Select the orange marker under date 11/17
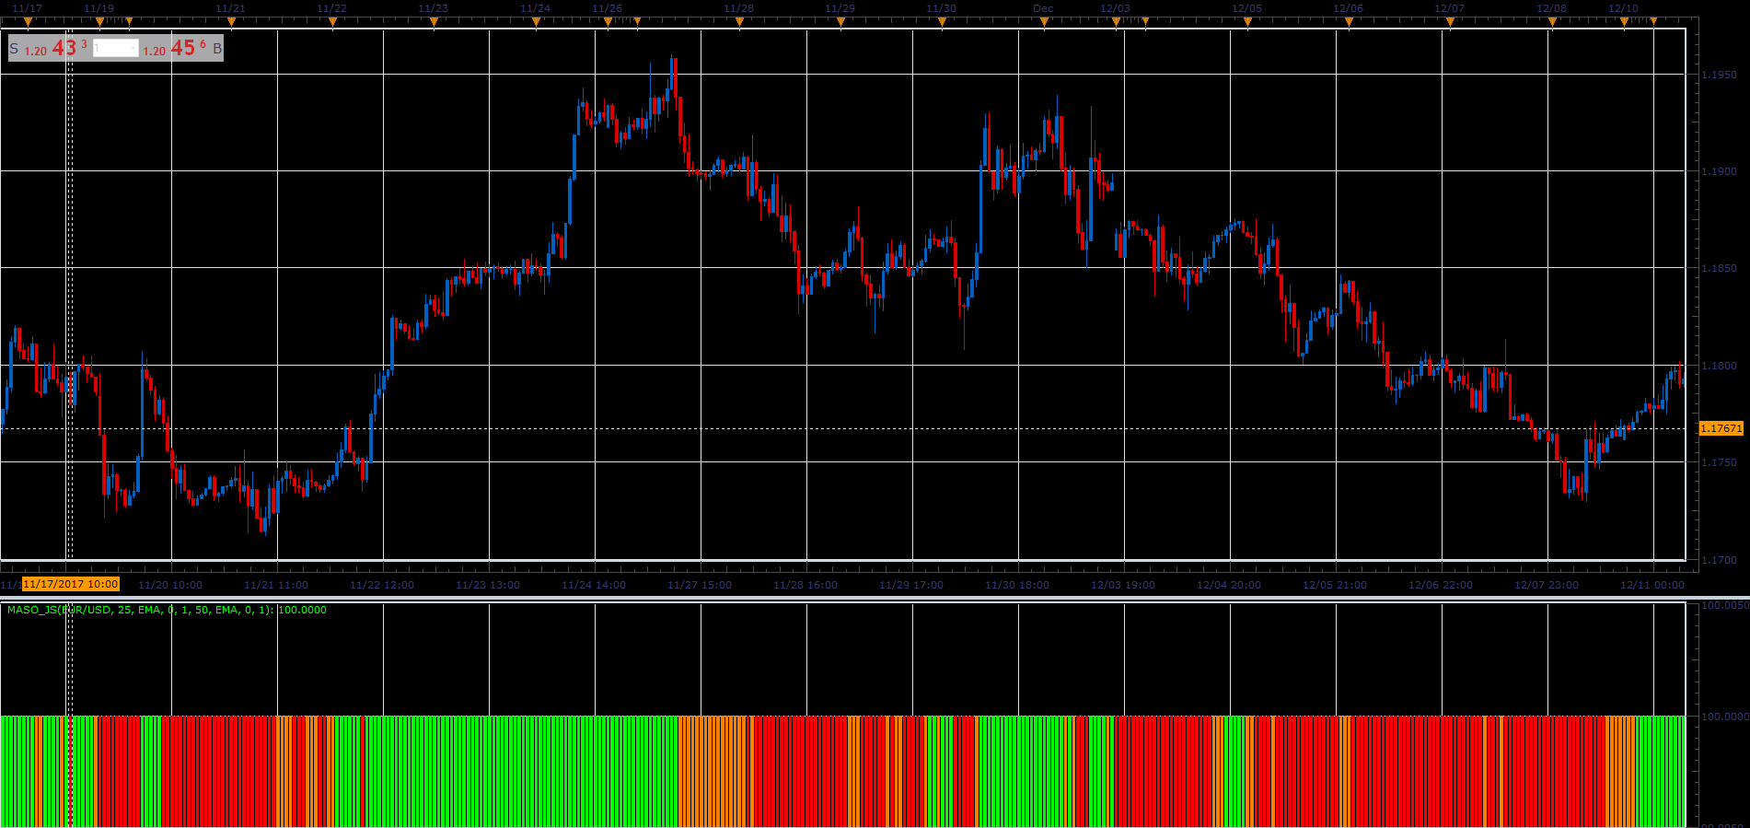Viewport: 1750px width, 828px height. [x=28, y=21]
